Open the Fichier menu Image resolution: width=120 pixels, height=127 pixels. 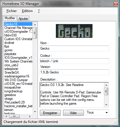coord(11,11)
